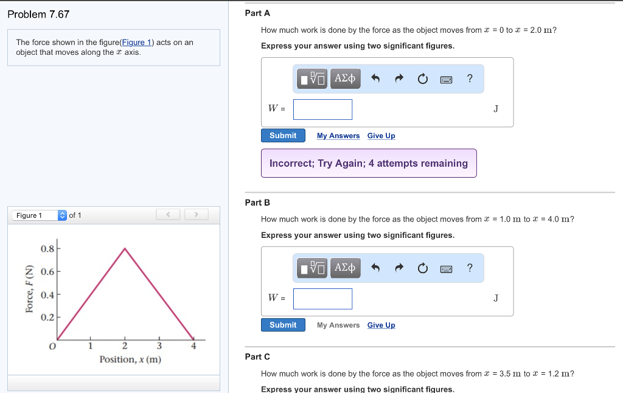623x393 pixels.
Task: Submit the Part B answer
Action: coord(283,325)
